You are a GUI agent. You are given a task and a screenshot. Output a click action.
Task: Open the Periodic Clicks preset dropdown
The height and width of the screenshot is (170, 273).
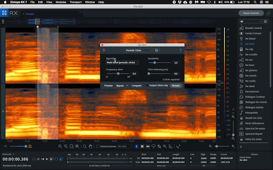[139, 50]
